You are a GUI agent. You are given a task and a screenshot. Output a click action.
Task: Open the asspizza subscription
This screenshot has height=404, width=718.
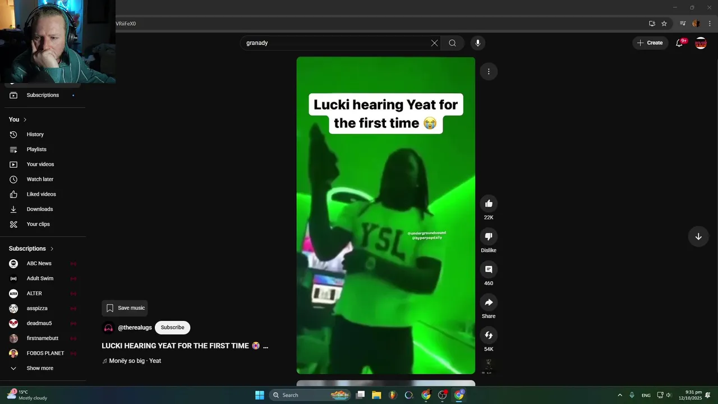(x=43, y=309)
